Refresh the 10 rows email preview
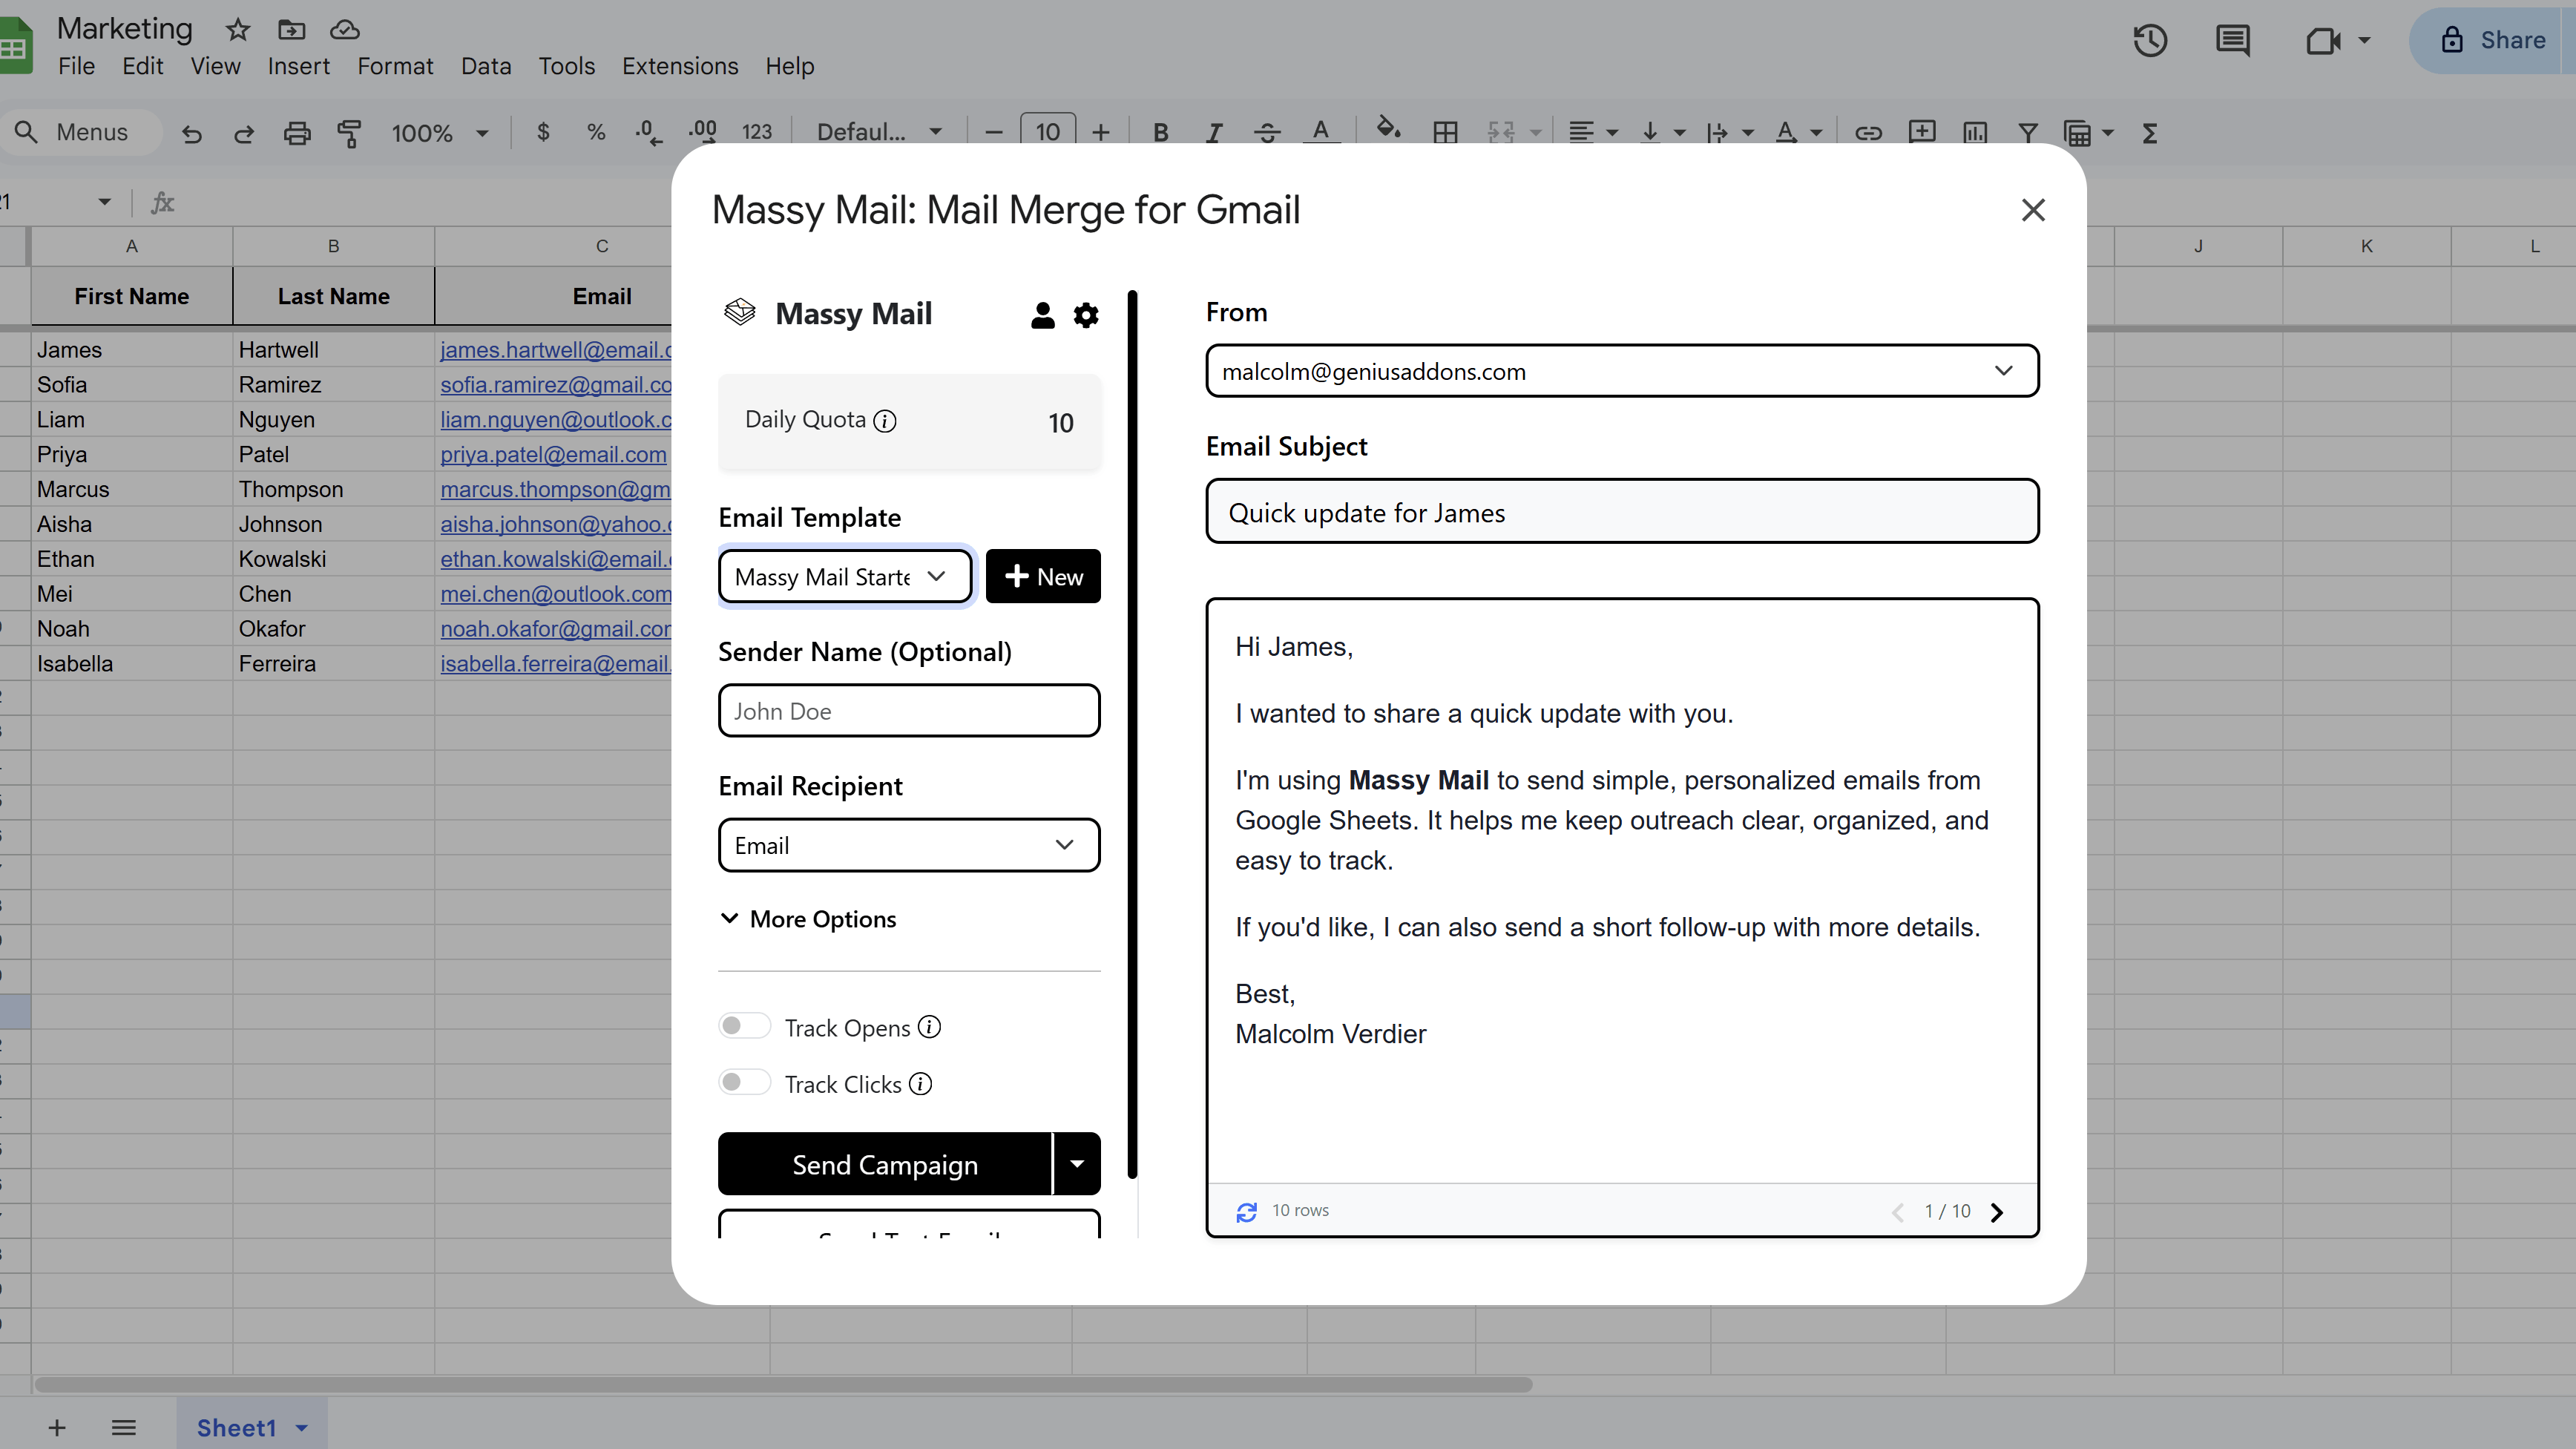Image resolution: width=2576 pixels, height=1449 pixels. pyautogui.click(x=1246, y=1211)
